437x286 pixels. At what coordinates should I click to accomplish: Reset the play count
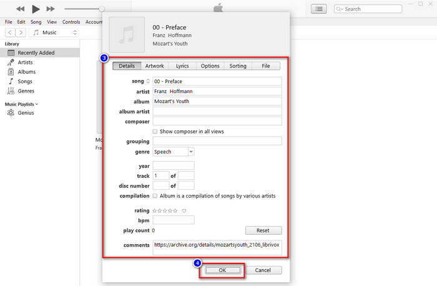[263, 230]
